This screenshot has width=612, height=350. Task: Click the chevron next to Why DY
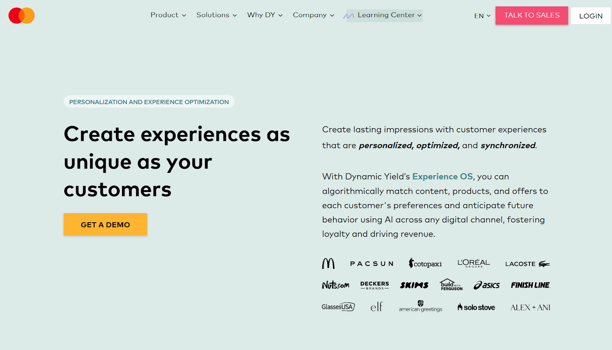280,16
